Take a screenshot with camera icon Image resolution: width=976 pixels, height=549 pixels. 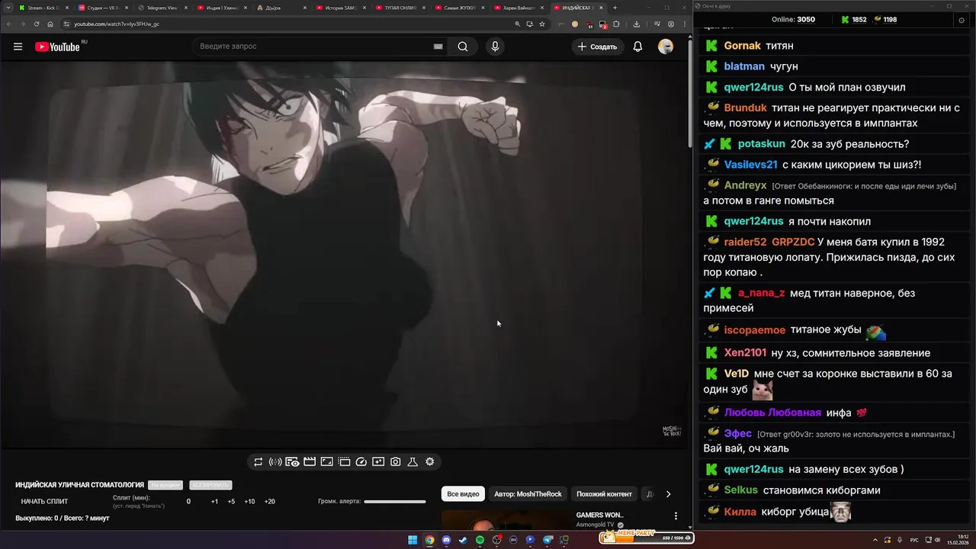coord(396,461)
